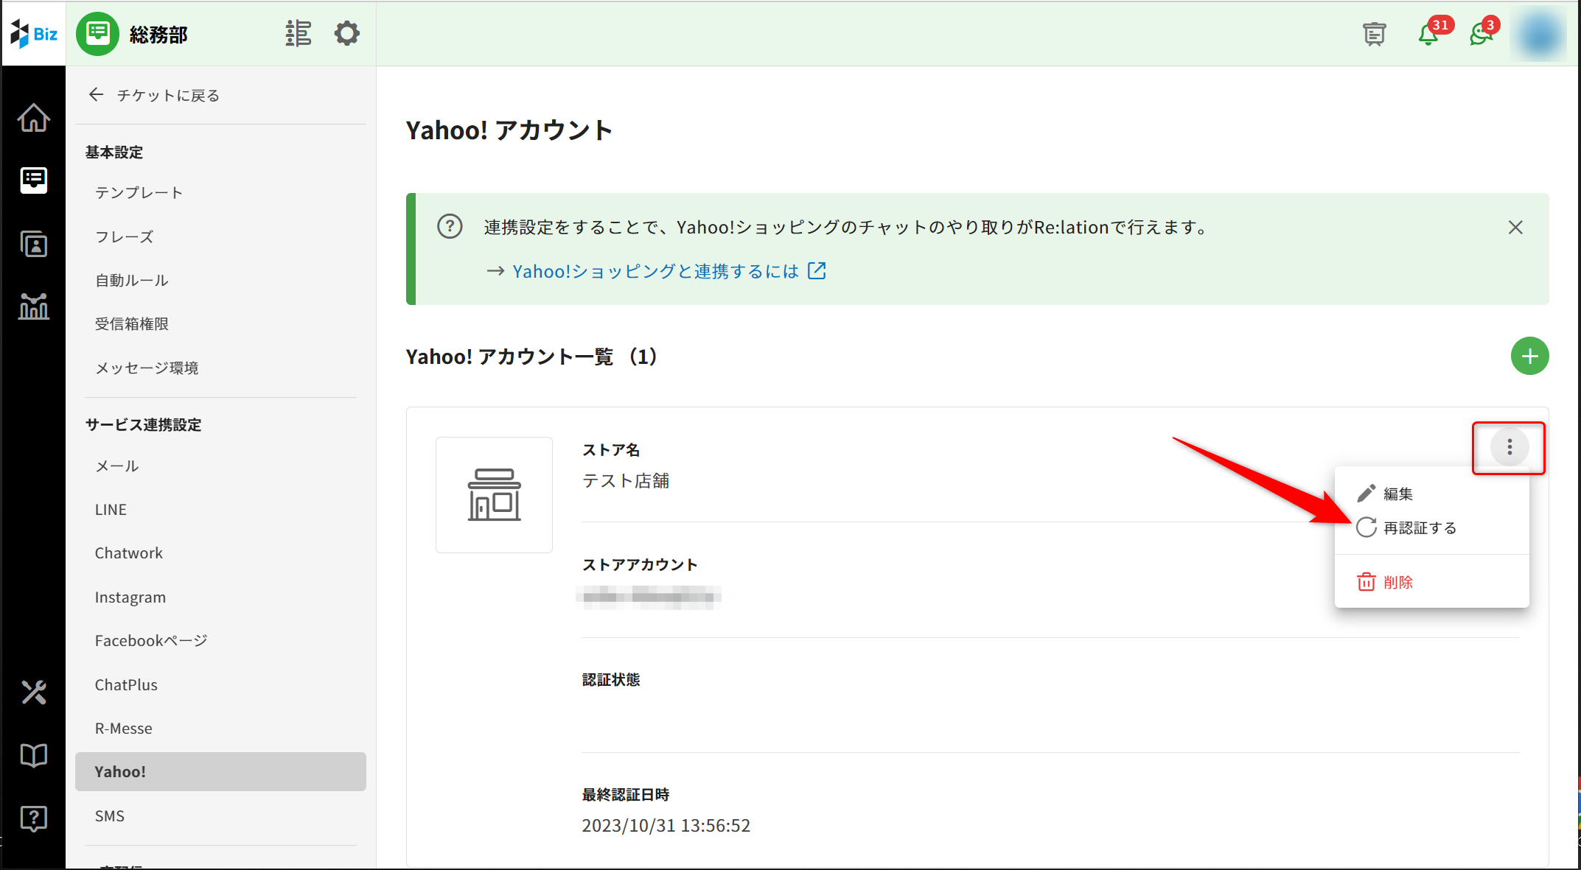Screen dimensions: 1581x870
Task: Select 削除 in the popup menu
Action: (x=1397, y=582)
